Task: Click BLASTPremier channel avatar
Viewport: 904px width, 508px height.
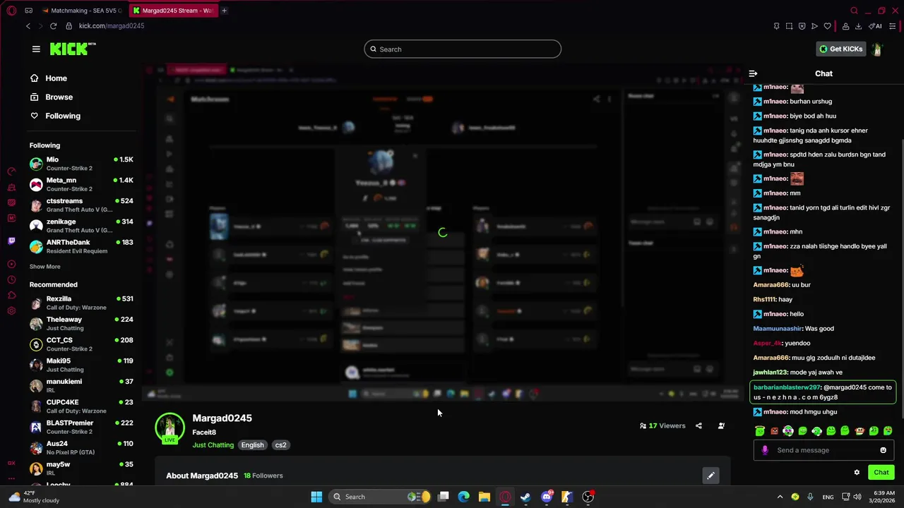Action: click(x=36, y=427)
